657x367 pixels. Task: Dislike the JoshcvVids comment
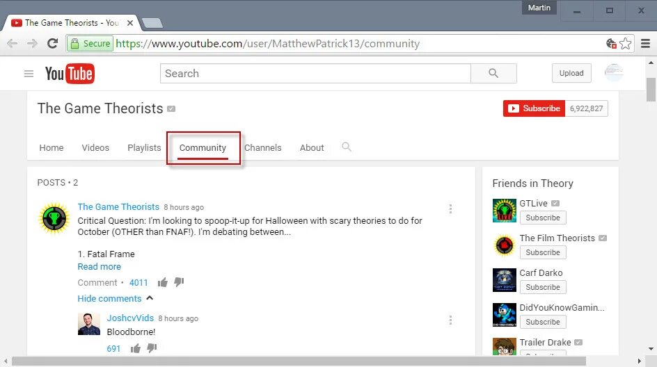pyautogui.click(x=152, y=349)
